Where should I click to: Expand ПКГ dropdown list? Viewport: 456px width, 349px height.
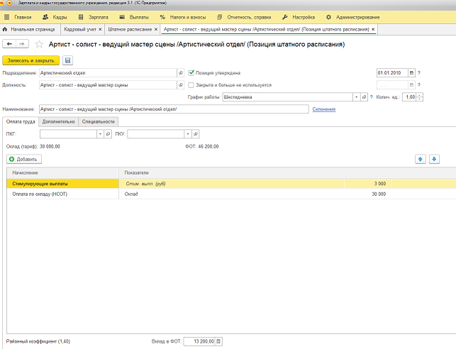99,133
